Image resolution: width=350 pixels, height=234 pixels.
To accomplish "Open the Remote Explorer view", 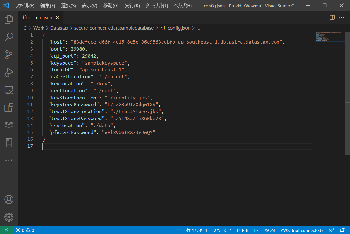I will coord(9,90).
